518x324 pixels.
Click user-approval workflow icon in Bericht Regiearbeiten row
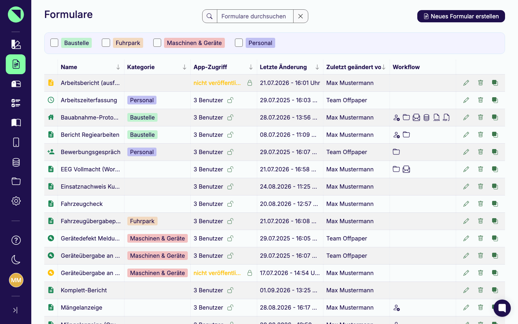[x=396, y=135]
